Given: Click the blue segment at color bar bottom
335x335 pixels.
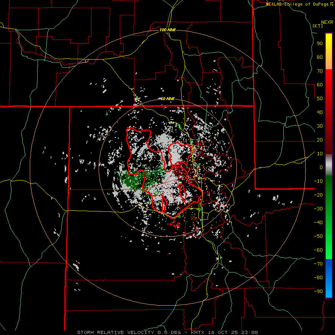Looking at the screenshot, I should pyautogui.click(x=329, y=278).
